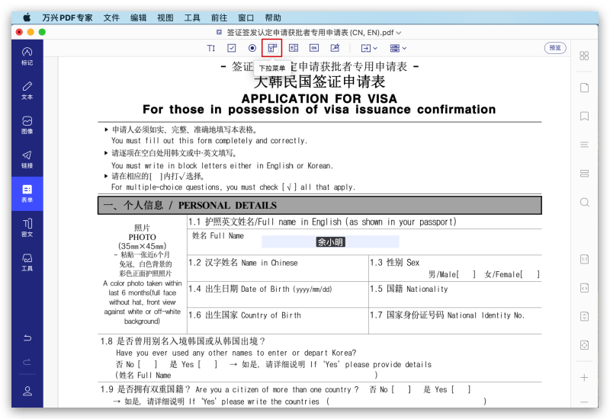The image size is (610, 419).
Task: Open the Apple menu
Action: (x=27, y=18)
